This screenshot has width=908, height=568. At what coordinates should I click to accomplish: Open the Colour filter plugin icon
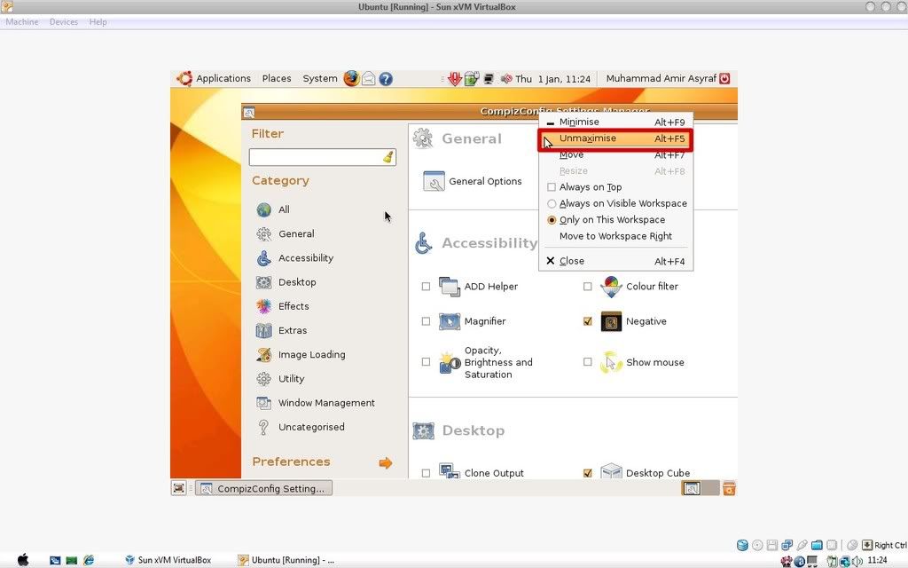point(611,287)
